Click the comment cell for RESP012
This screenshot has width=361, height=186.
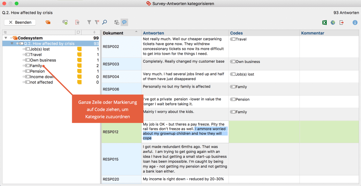(329, 132)
